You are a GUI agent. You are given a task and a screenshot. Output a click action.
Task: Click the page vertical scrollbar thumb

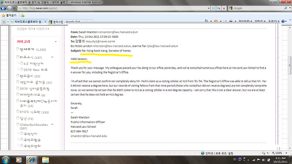(290, 65)
